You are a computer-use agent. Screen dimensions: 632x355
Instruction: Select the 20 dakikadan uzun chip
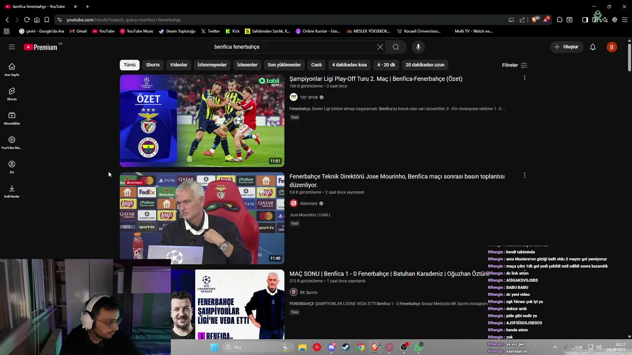coord(425,65)
